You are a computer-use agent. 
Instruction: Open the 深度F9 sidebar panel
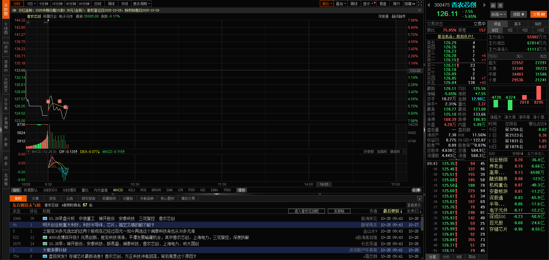pyautogui.click(x=6, y=66)
